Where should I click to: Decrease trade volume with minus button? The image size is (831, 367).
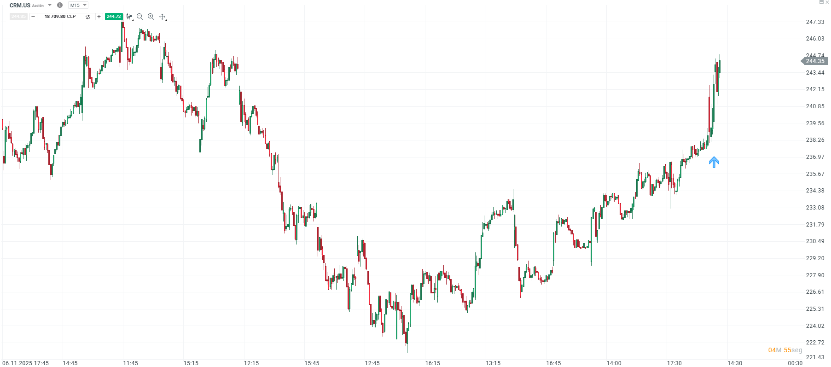point(33,17)
